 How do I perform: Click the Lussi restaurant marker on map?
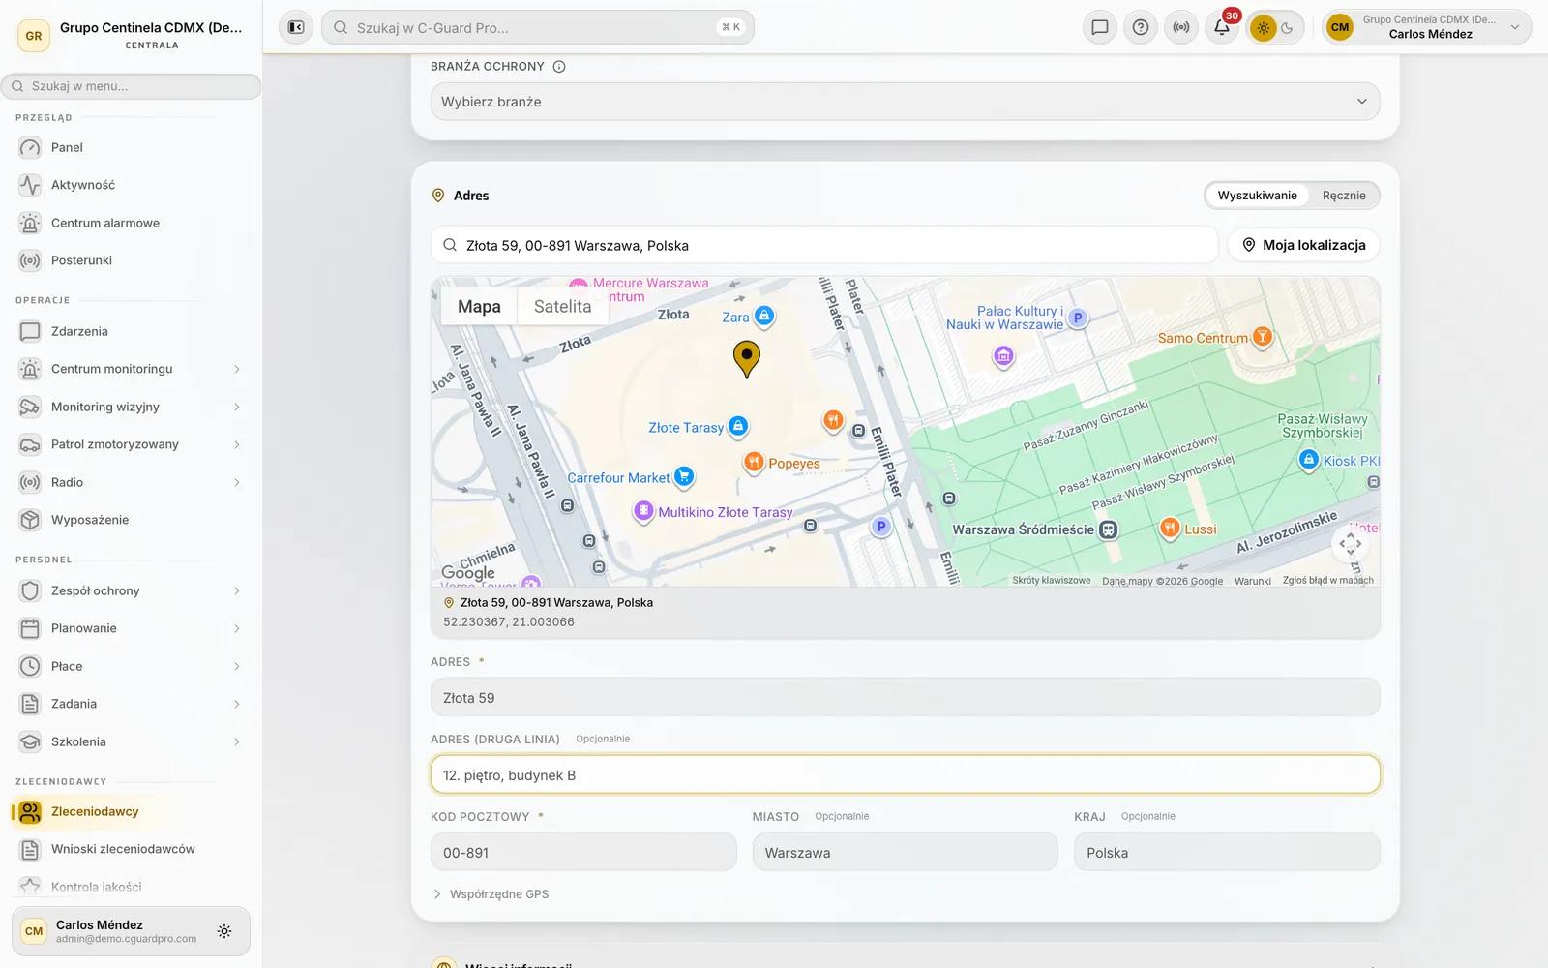[x=1170, y=528]
